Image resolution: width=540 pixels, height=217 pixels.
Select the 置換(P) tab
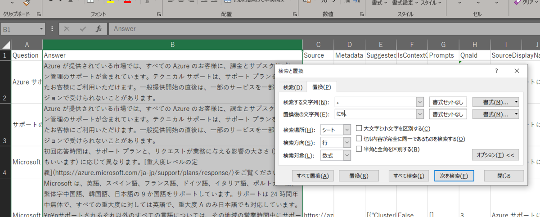322,86
